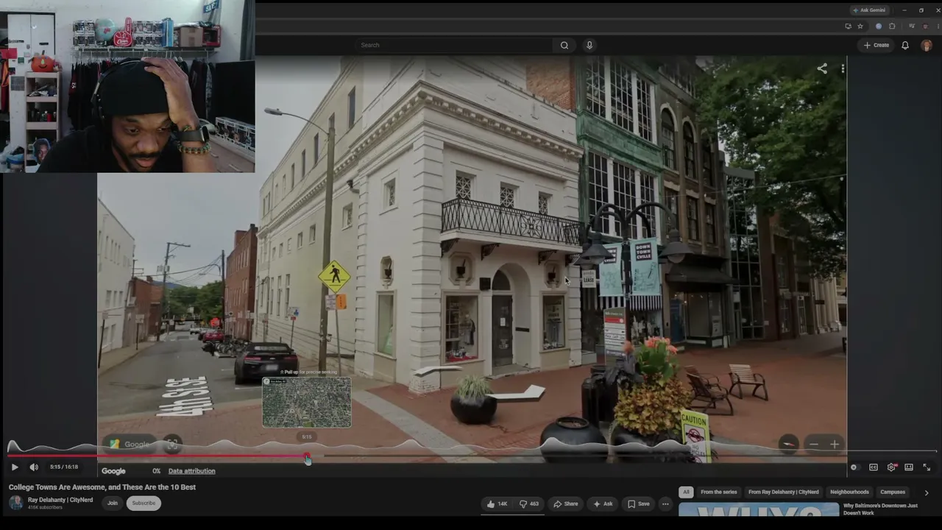Open the browser extensions puzzle icon

(x=892, y=26)
